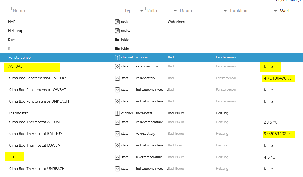303x177 pixels.
Task: Click the Name filter input field
Action: coord(67,11)
